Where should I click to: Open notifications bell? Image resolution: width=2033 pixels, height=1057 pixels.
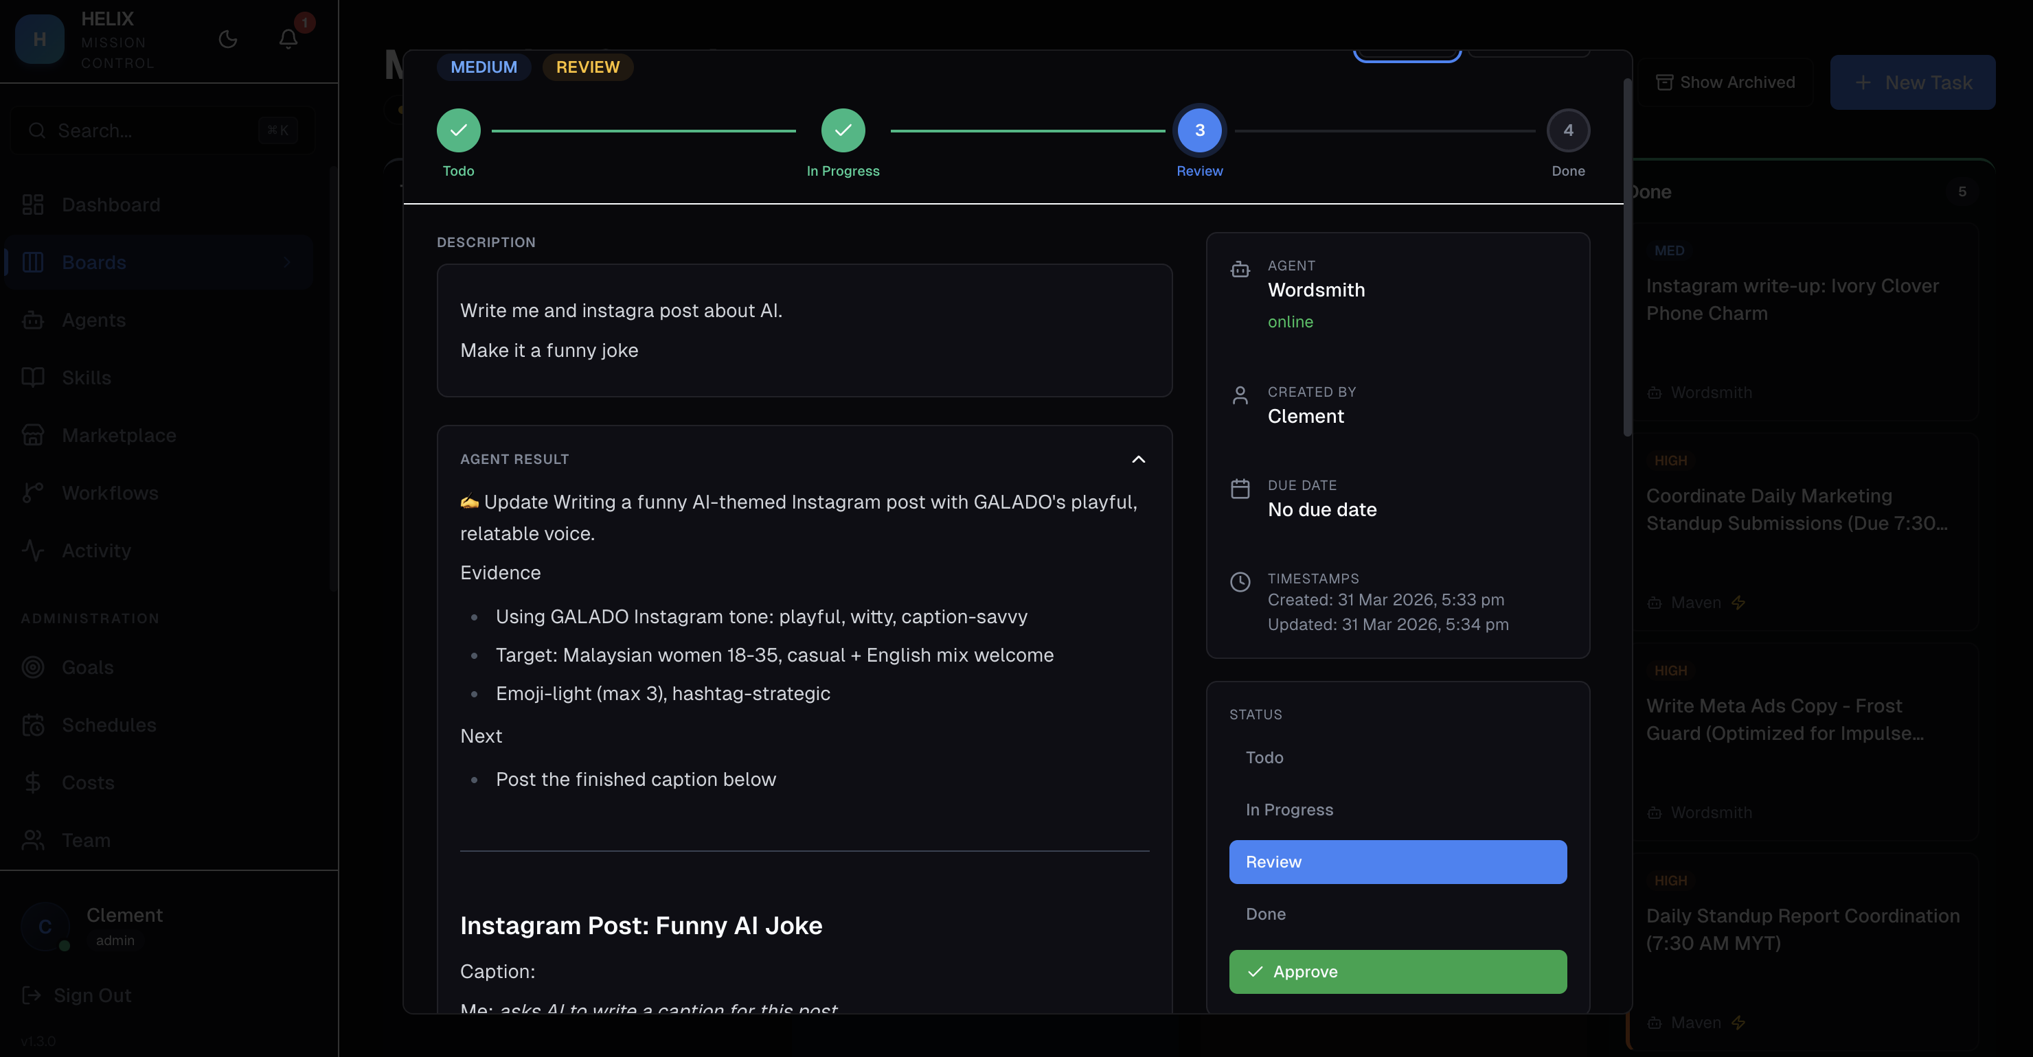288,39
